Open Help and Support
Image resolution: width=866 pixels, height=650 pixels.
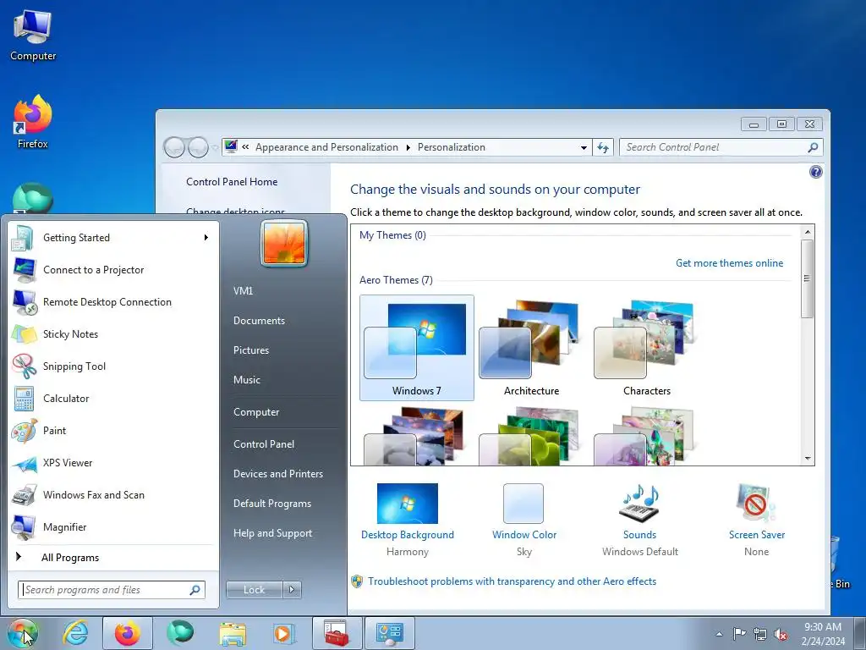[x=272, y=533]
